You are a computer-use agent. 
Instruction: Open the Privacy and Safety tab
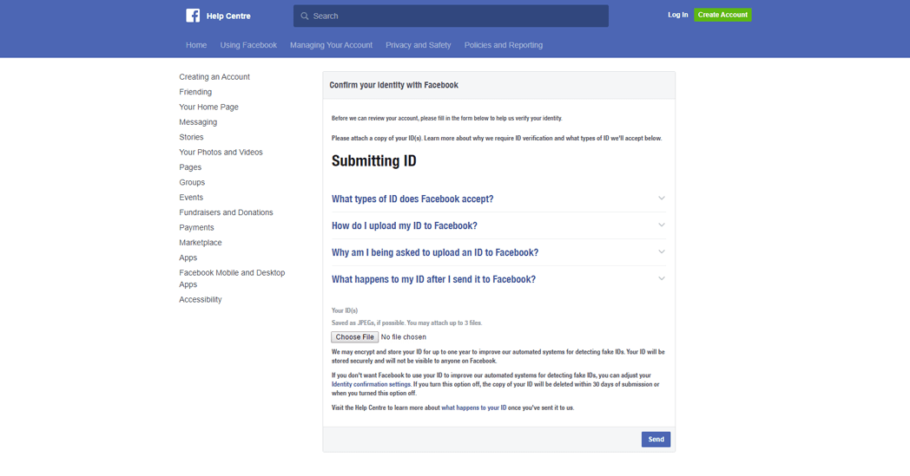pyautogui.click(x=419, y=45)
